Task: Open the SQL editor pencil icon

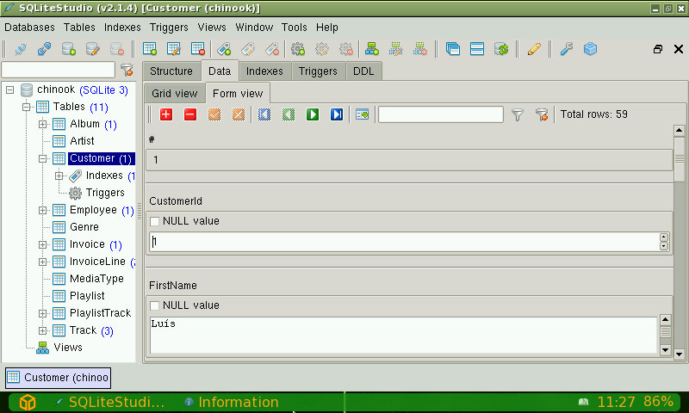Action: tap(534, 49)
